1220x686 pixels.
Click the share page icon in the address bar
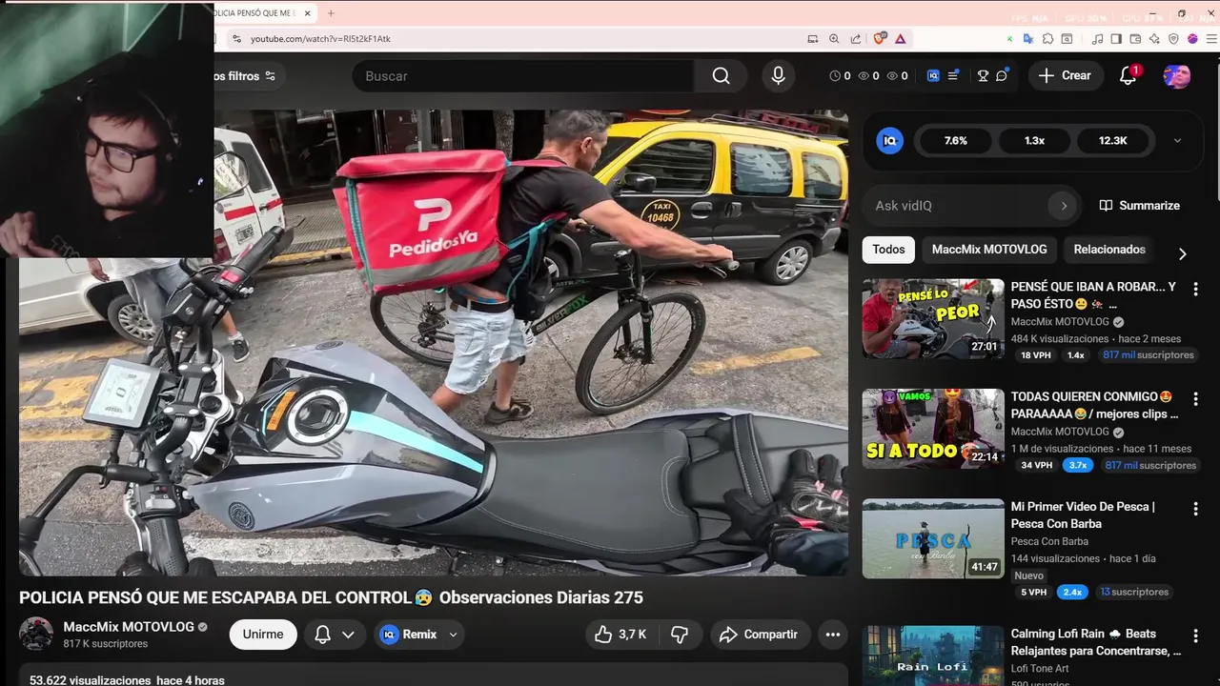point(855,39)
